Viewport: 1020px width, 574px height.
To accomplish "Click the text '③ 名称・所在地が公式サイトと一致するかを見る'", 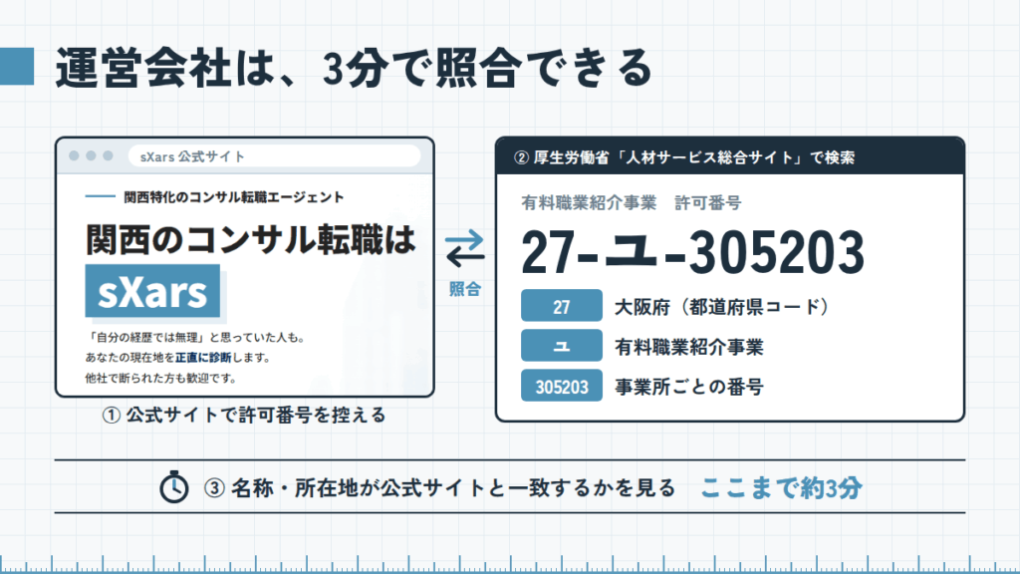I will (439, 487).
